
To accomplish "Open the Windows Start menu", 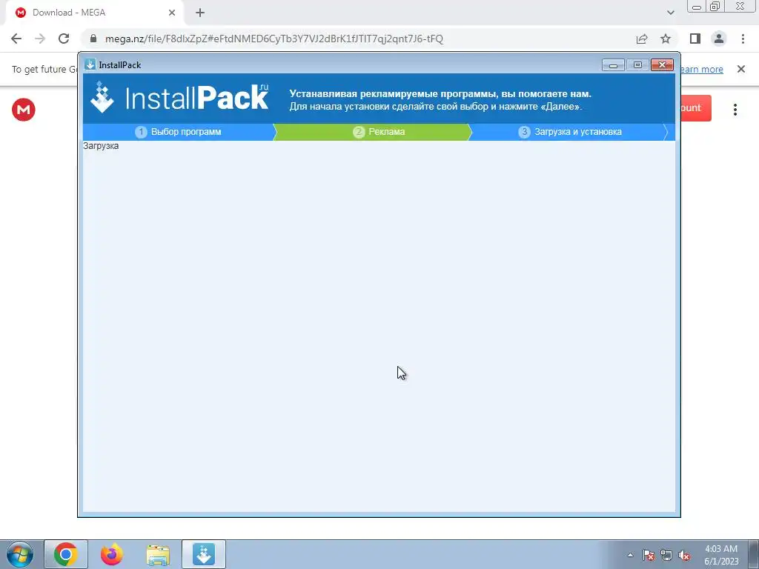I will pyautogui.click(x=20, y=554).
